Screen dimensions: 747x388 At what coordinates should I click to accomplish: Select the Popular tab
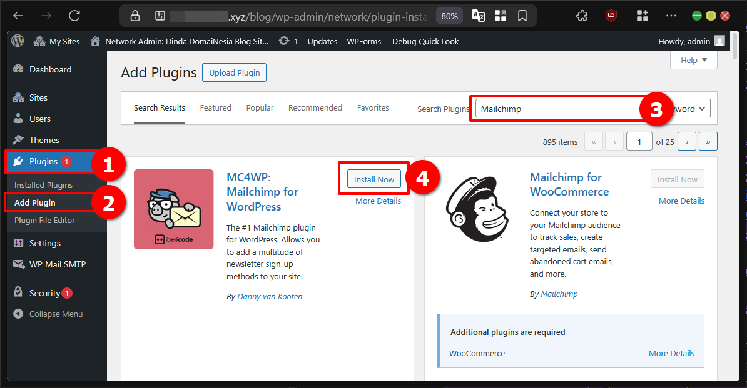(x=260, y=107)
